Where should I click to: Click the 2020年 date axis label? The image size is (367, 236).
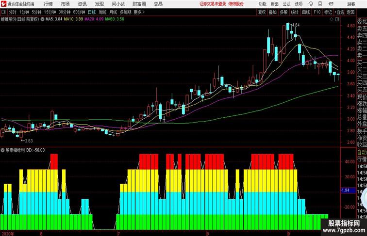coord(8,234)
